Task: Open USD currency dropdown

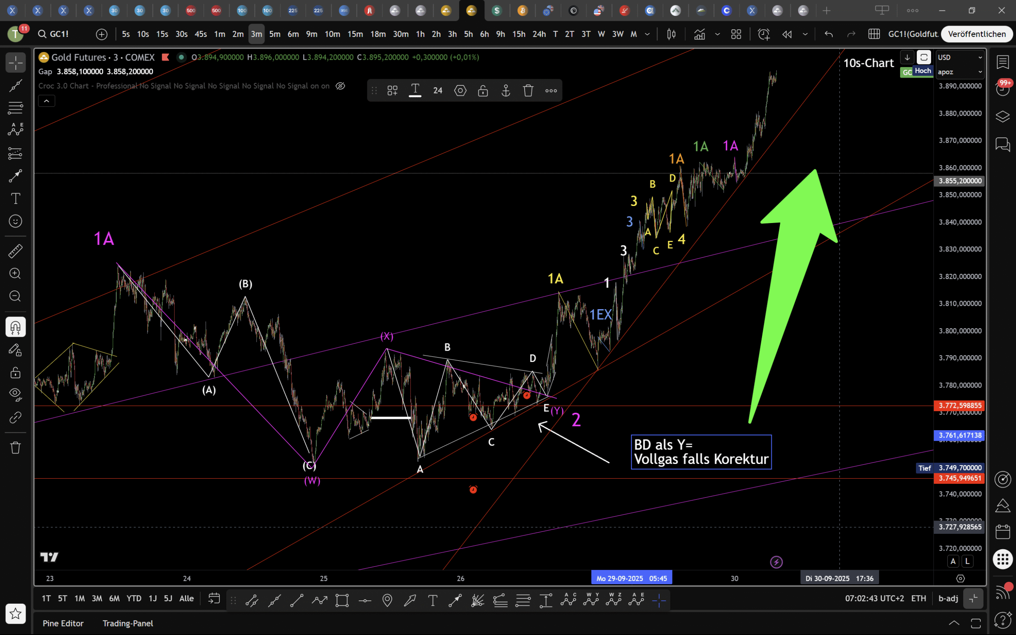Action: (x=960, y=57)
